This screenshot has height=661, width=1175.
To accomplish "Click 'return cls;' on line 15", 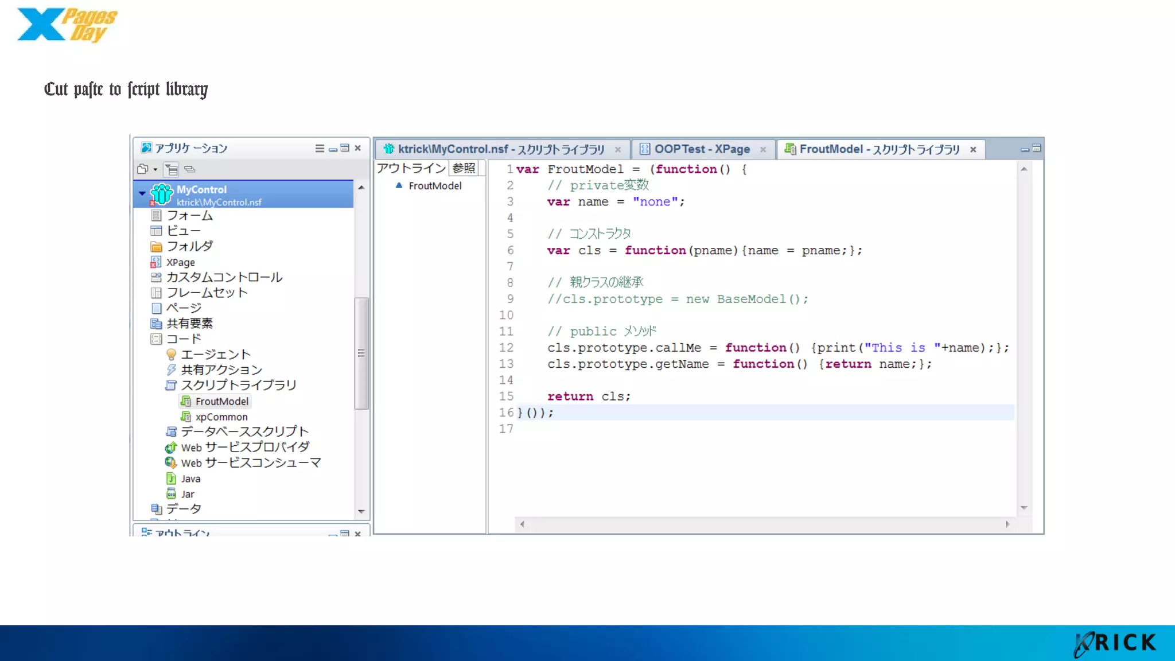I will tap(589, 396).
